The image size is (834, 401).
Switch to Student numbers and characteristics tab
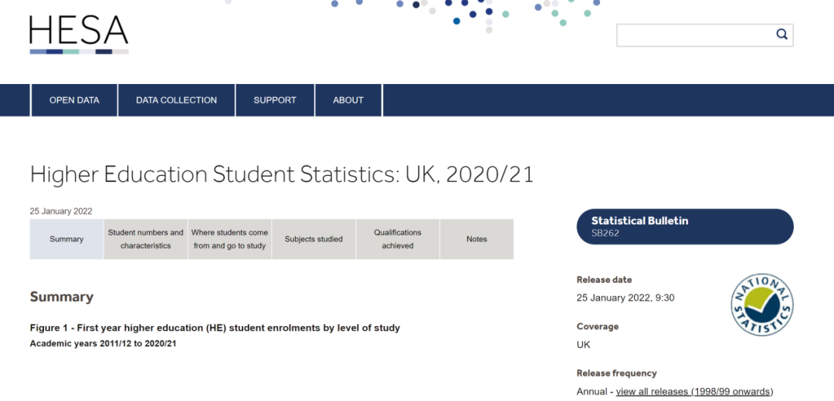(x=146, y=239)
